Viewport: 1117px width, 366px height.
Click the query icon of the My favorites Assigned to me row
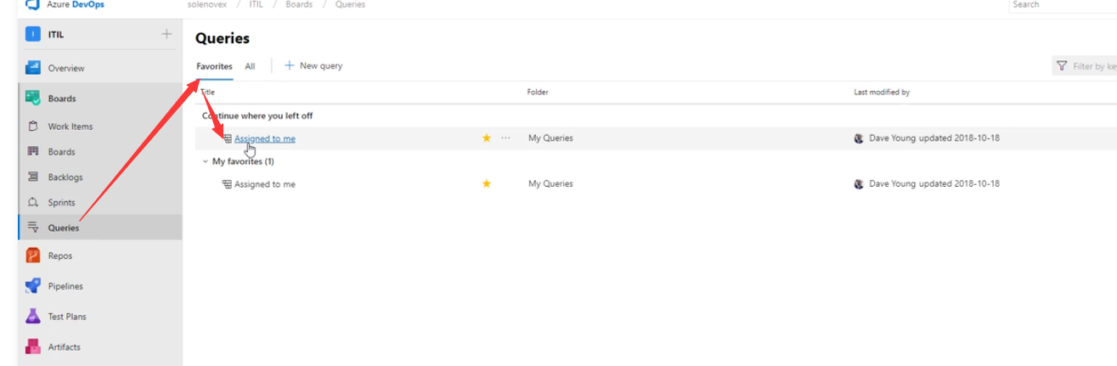227,183
